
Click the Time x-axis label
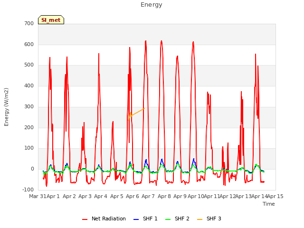click(269, 204)
